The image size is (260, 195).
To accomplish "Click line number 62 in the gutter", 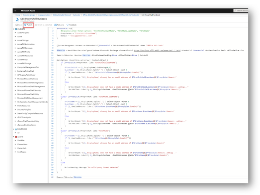I will coord(52,177).
